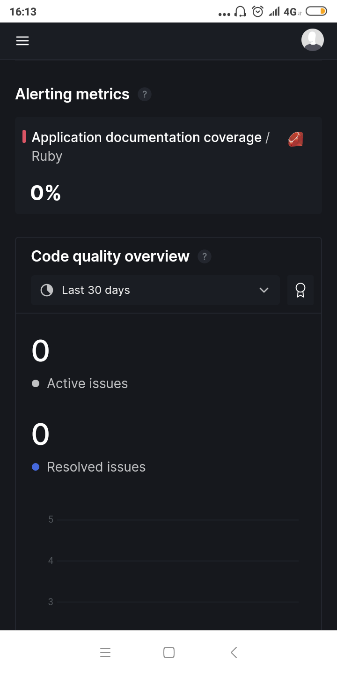
Task: Tap the Android home square button
Action: 169,652
